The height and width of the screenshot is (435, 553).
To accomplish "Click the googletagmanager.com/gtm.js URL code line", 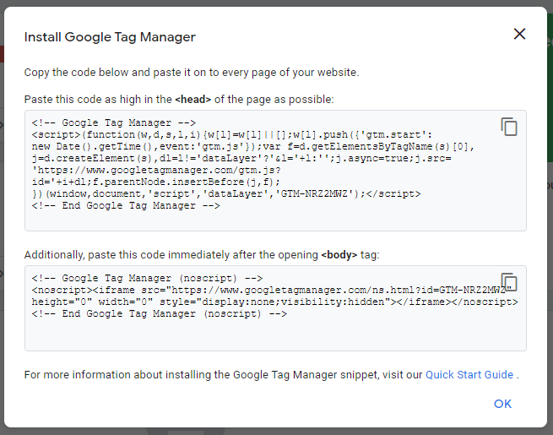I will point(156,171).
